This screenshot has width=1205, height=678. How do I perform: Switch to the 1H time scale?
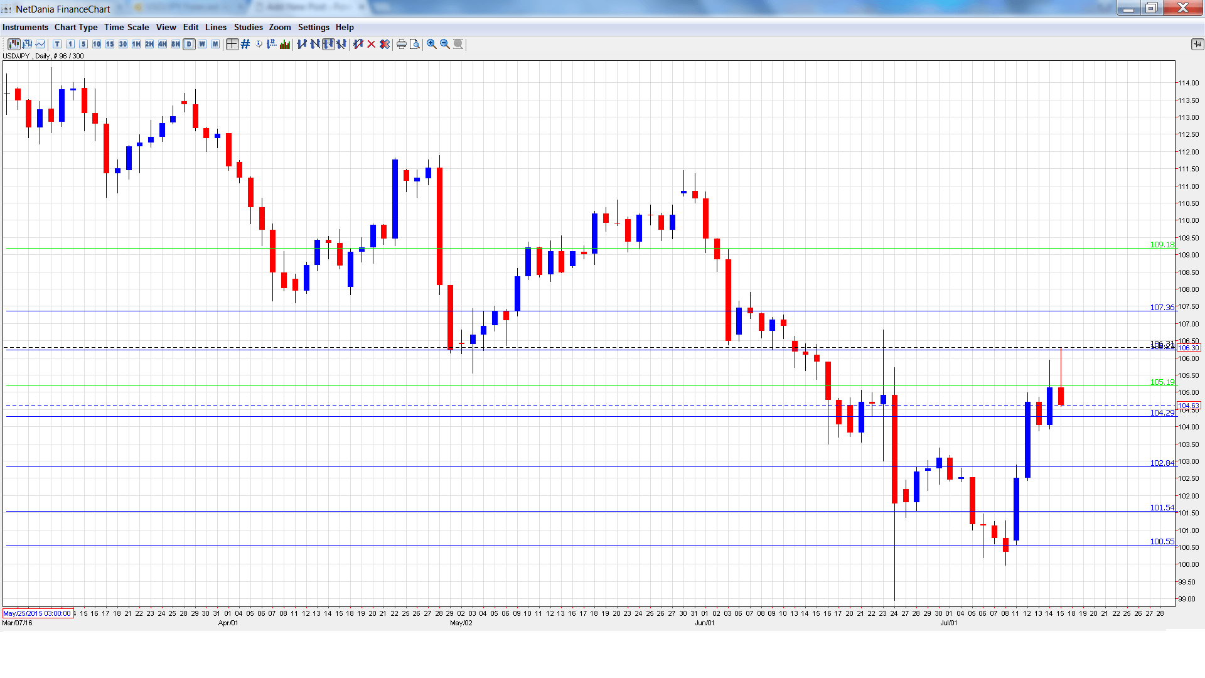(x=136, y=44)
